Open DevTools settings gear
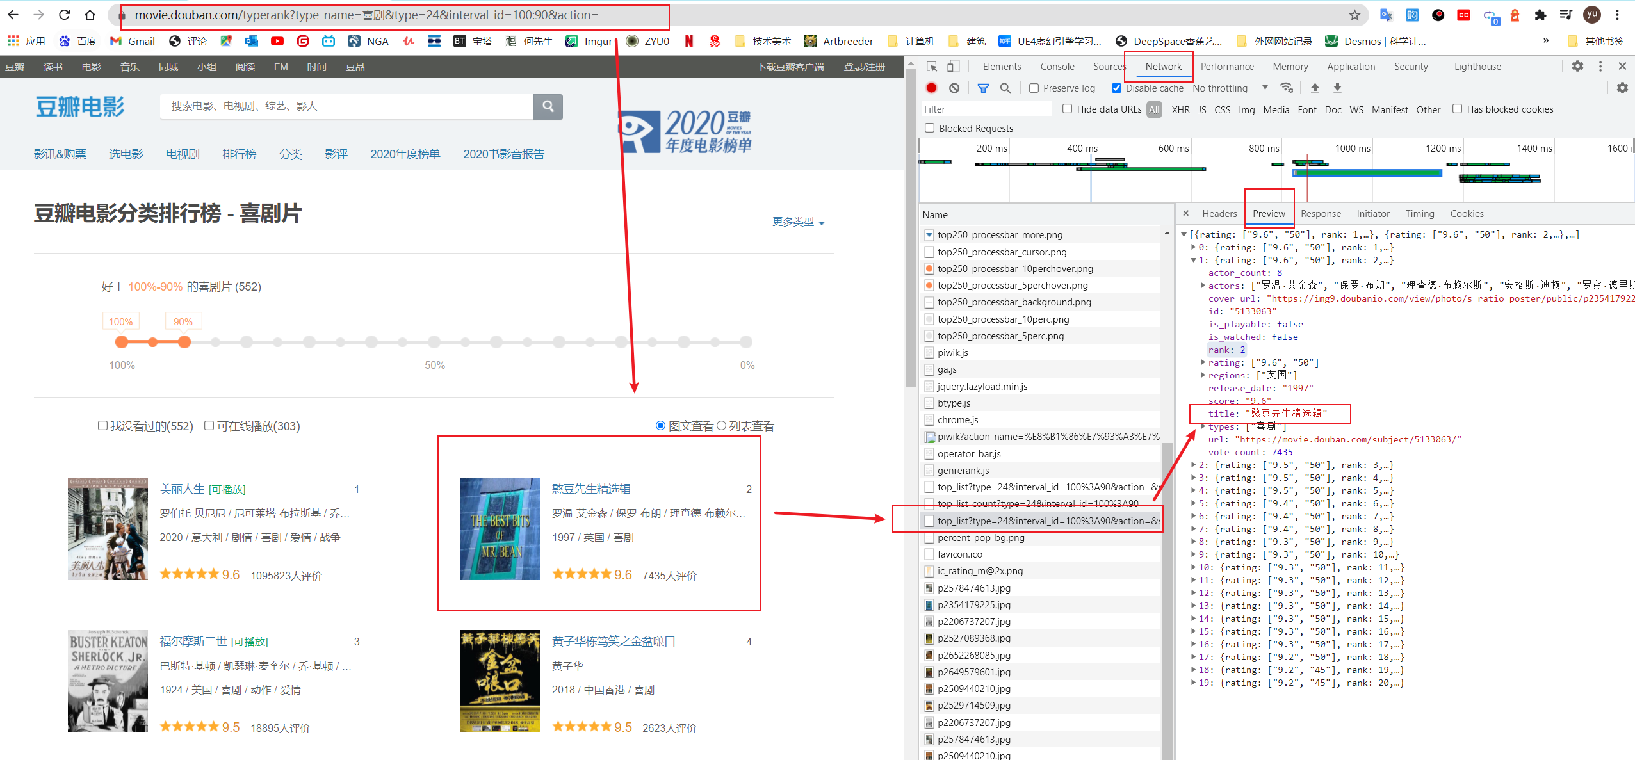The image size is (1635, 760). pyautogui.click(x=1577, y=66)
